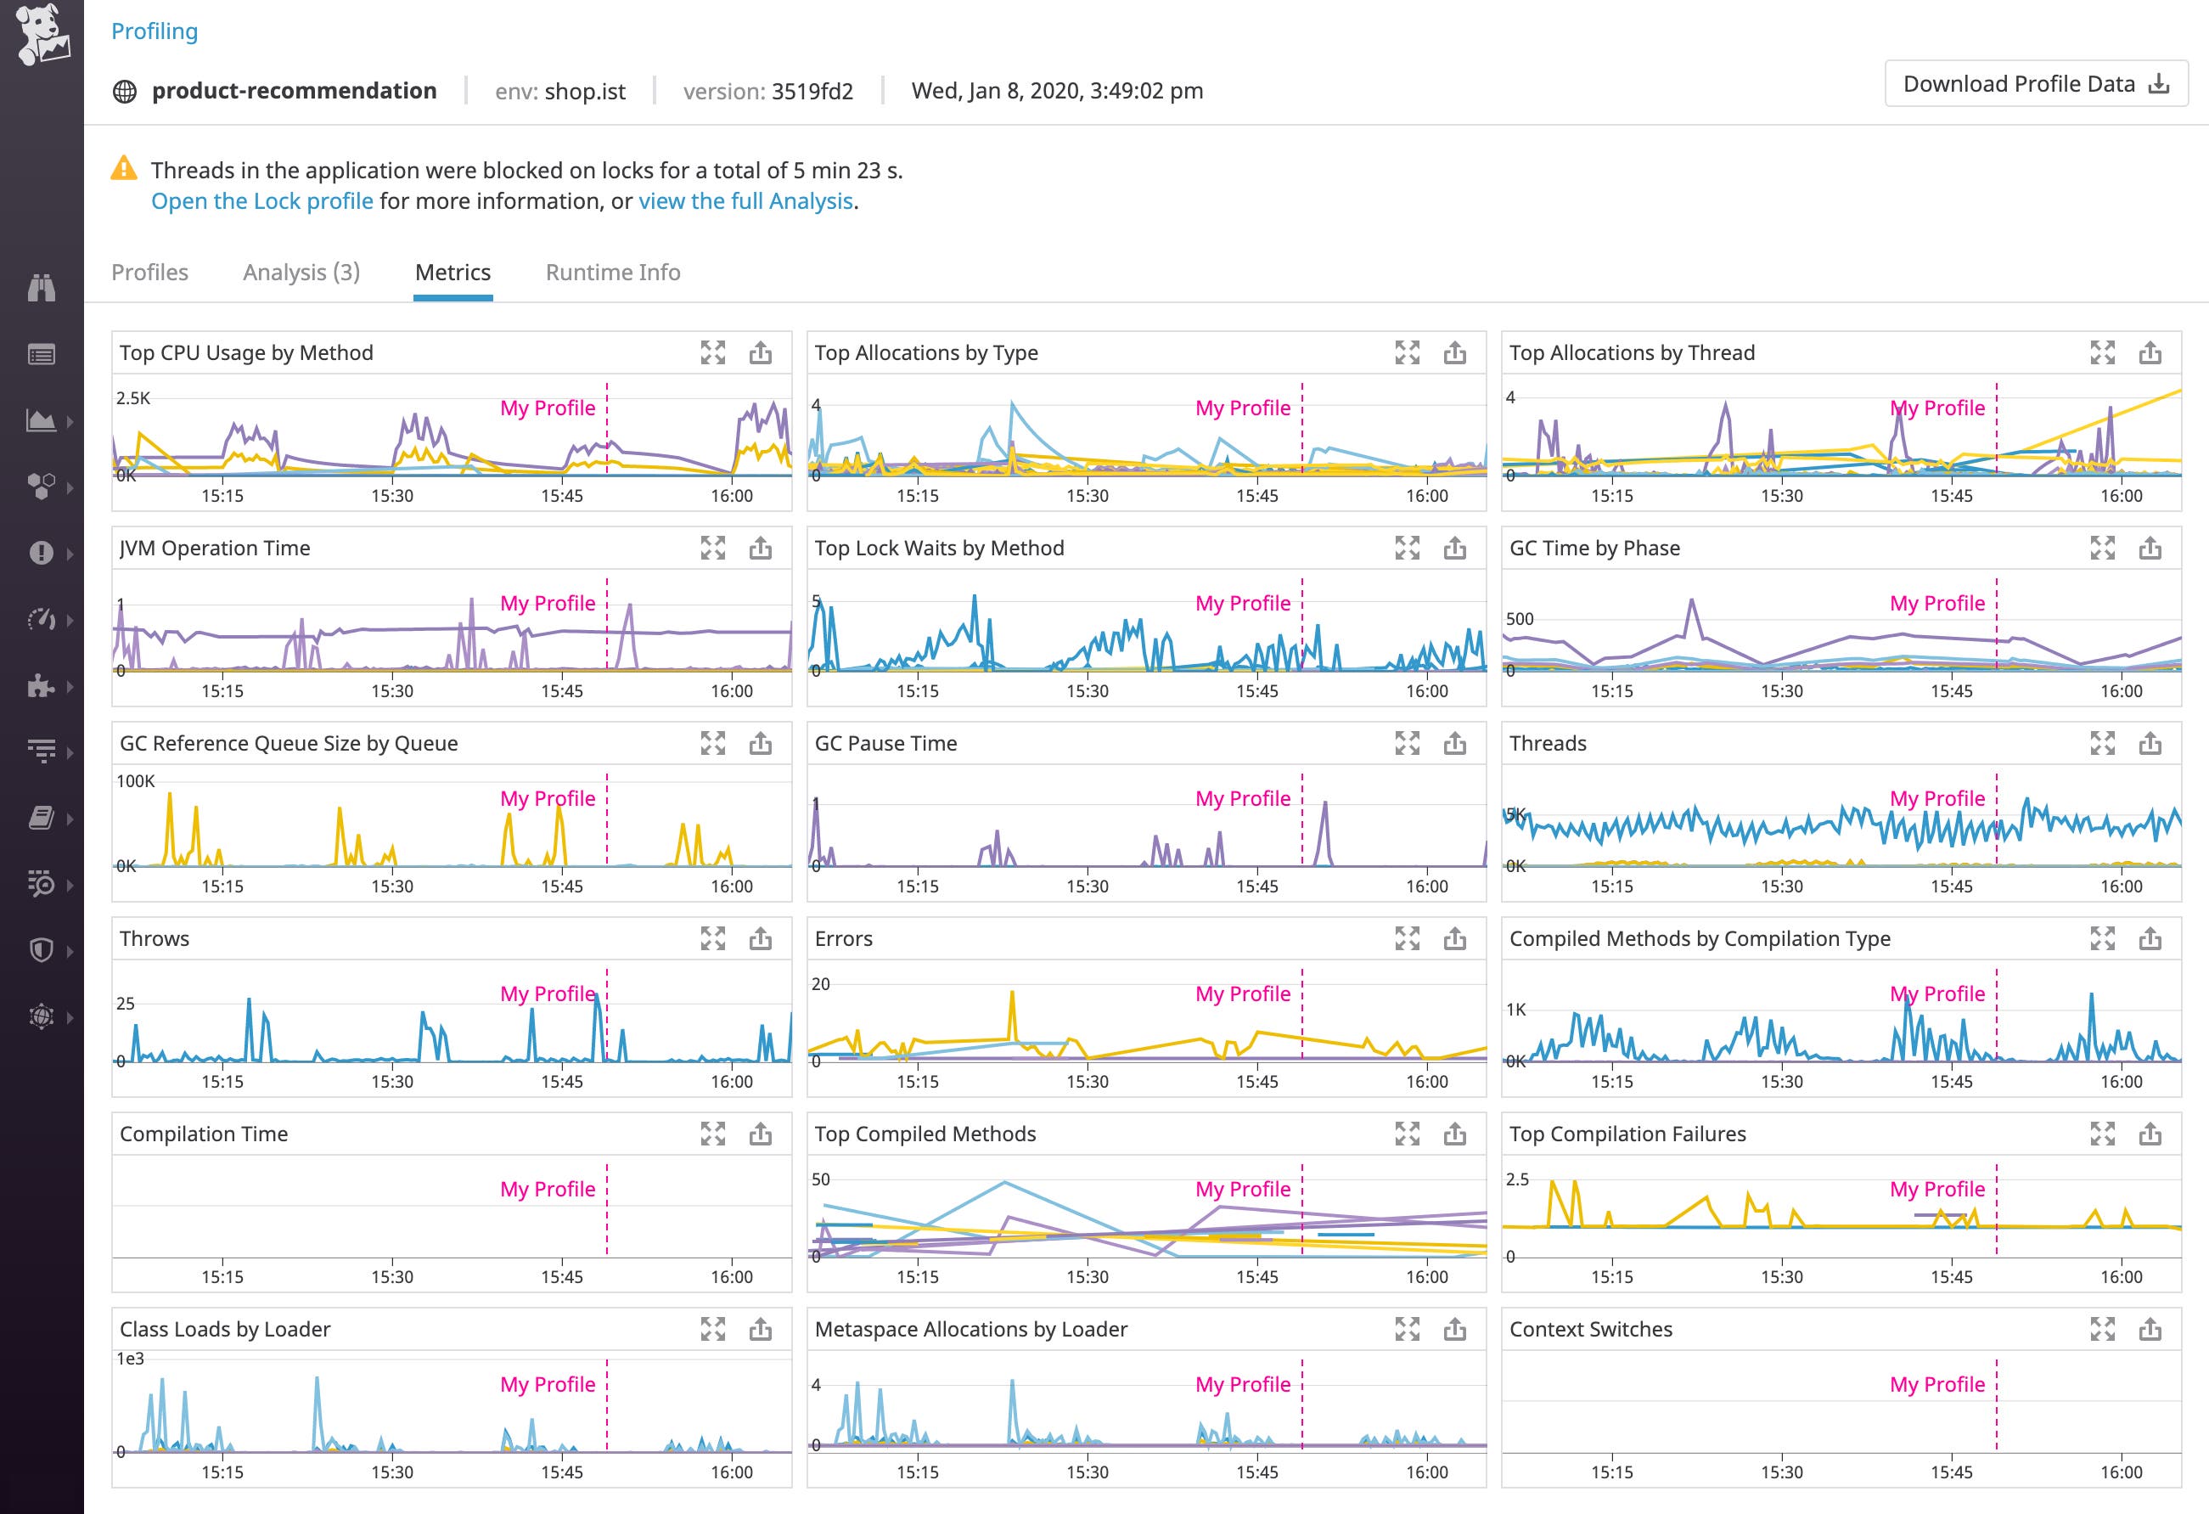Screen dimensions: 2209x1514
Task: Click the shield Security sidebar icon
Action: pyautogui.click(x=41, y=949)
